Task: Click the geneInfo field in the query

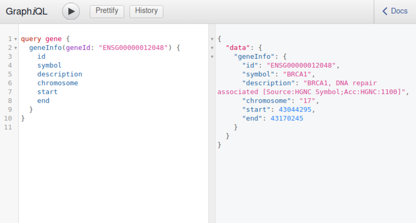Action: coord(46,47)
